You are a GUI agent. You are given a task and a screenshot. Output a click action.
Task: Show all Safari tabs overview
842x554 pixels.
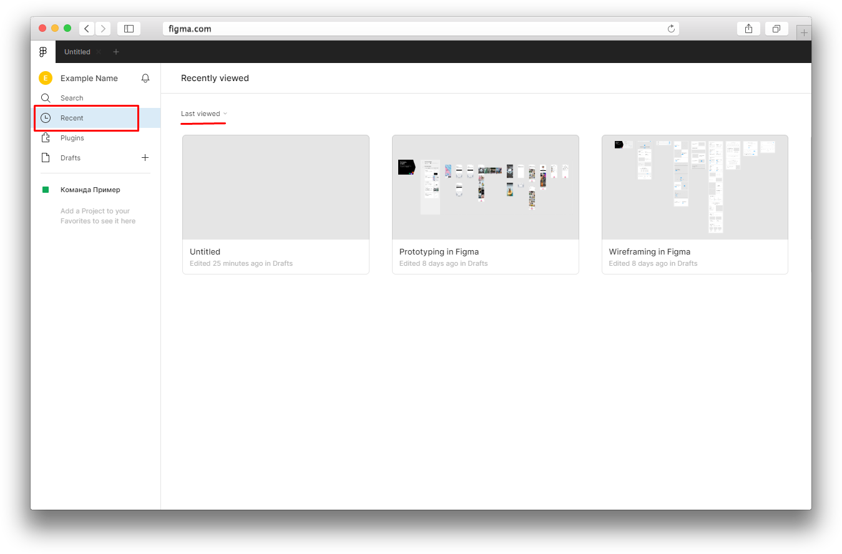pos(776,29)
